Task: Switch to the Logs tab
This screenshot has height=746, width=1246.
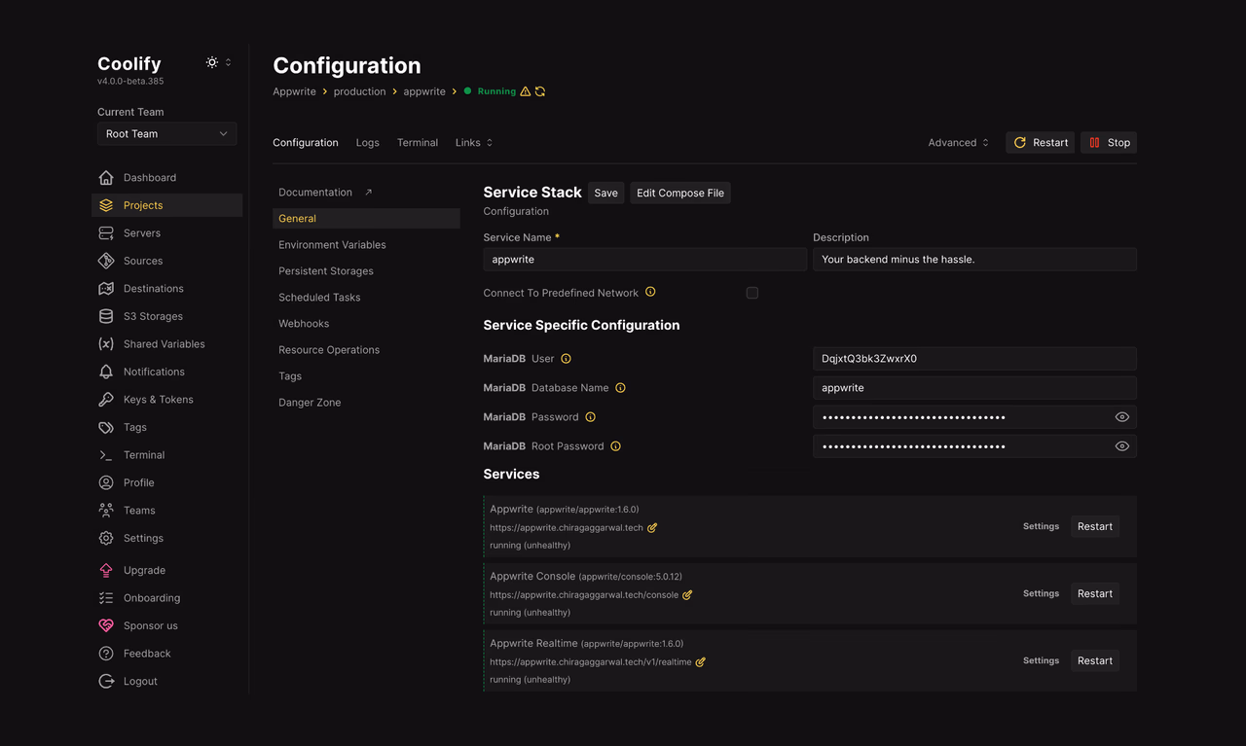Action: click(x=368, y=143)
